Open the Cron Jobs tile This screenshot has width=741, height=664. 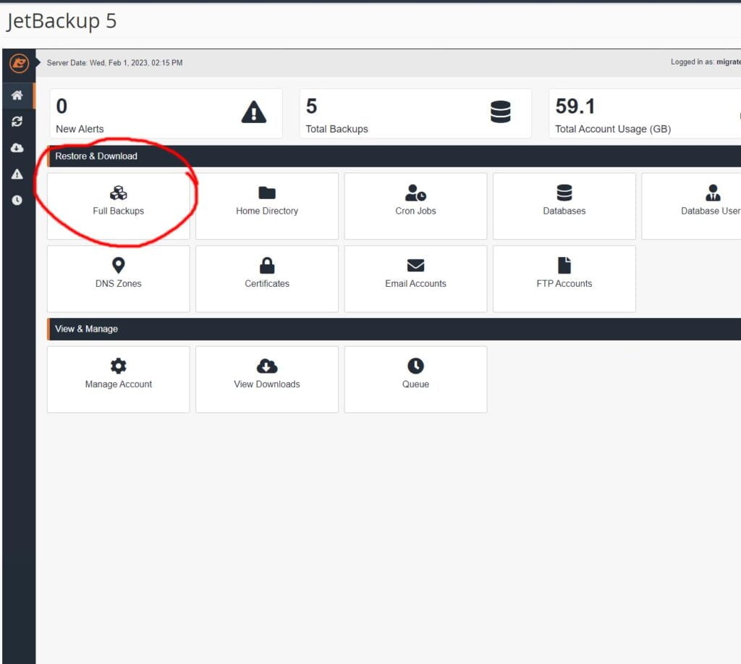pyautogui.click(x=415, y=206)
